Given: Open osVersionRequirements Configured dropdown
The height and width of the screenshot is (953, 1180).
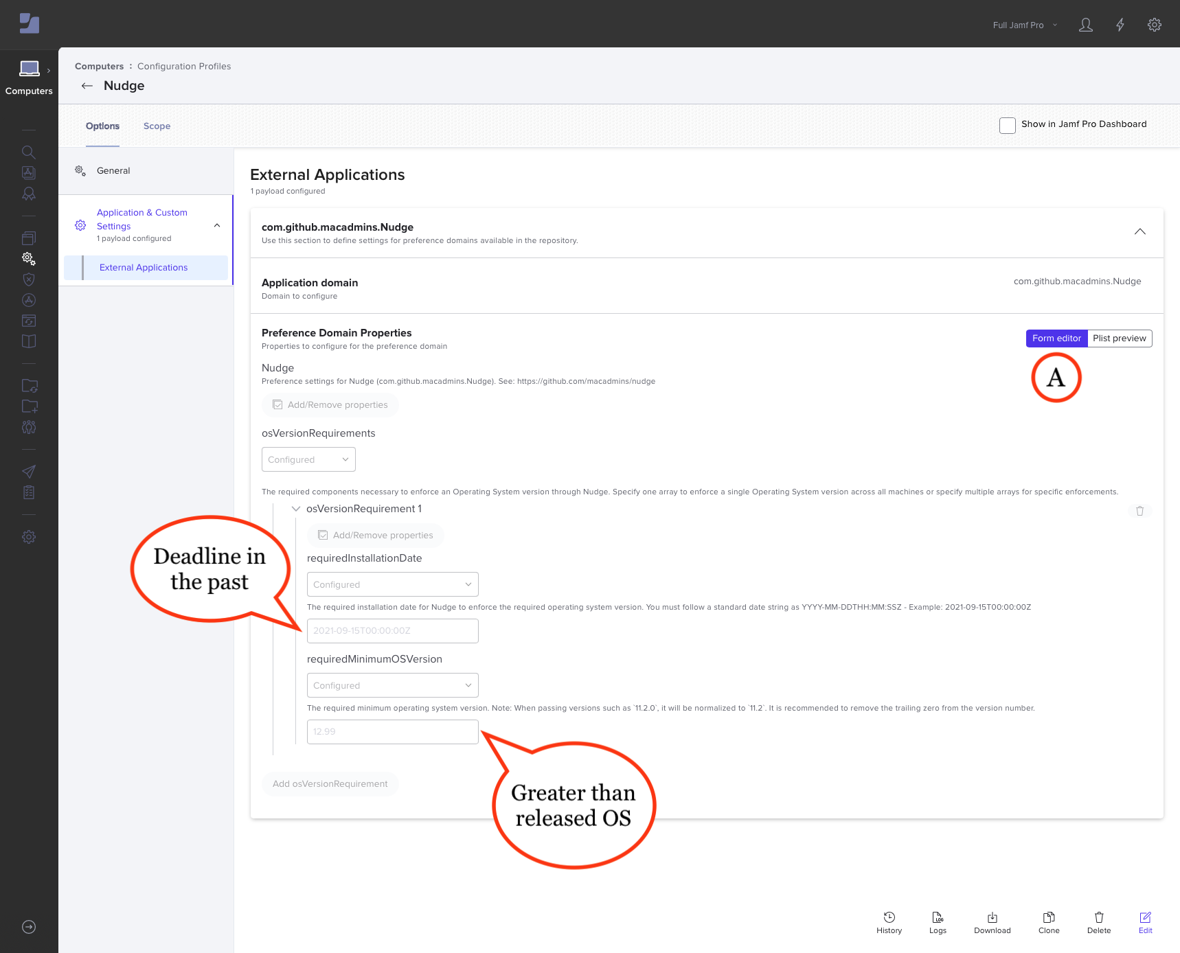Looking at the screenshot, I should pos(308,459).
